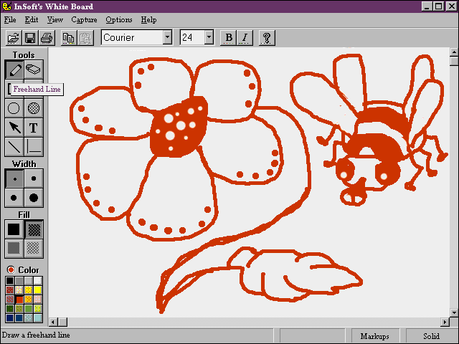Open the Options menu
This screenshot has height=344, width=459.
click(x=118, y=20)
